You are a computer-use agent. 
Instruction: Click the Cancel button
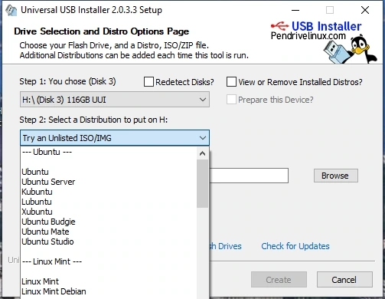click(344, 280)
